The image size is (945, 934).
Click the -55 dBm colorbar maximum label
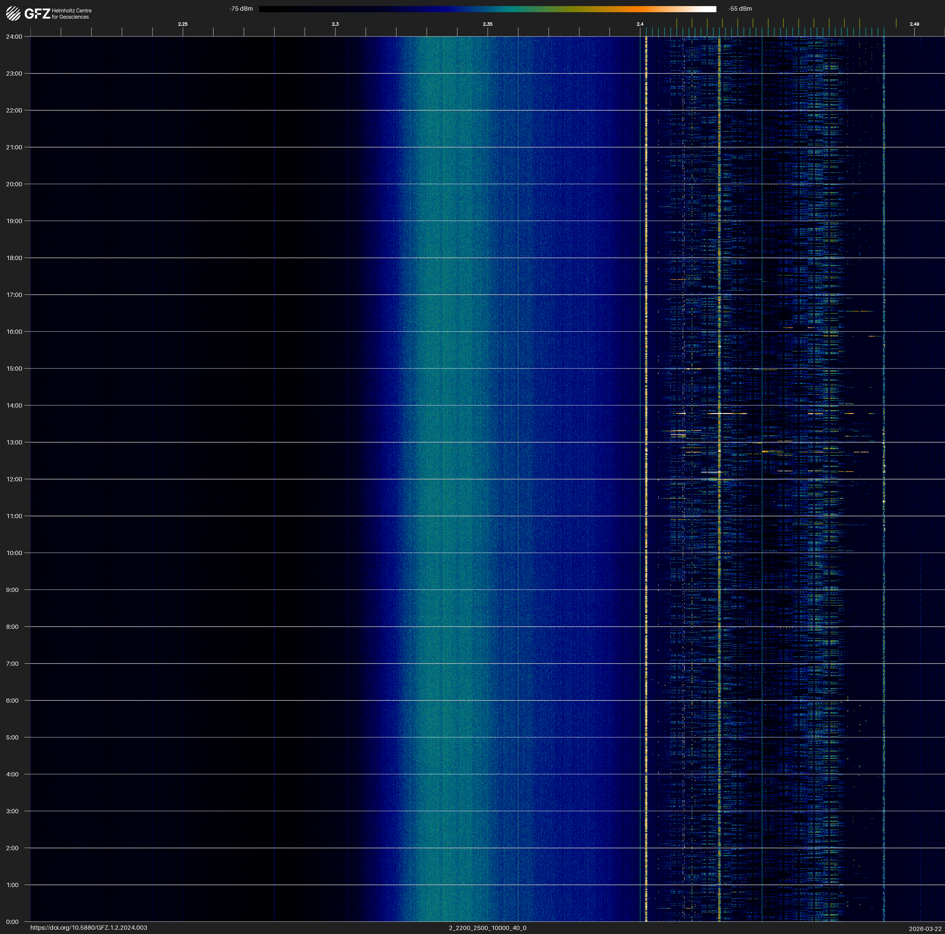(740, 9)
